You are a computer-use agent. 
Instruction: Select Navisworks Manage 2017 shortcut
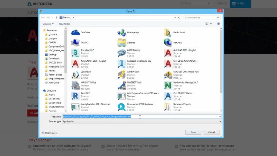pyautogui.click(x=181, y=85)
